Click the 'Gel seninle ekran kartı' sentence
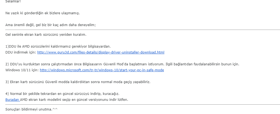Image resolution: width=280 pixels, height=114 pixels. click(x=46, y=34)
